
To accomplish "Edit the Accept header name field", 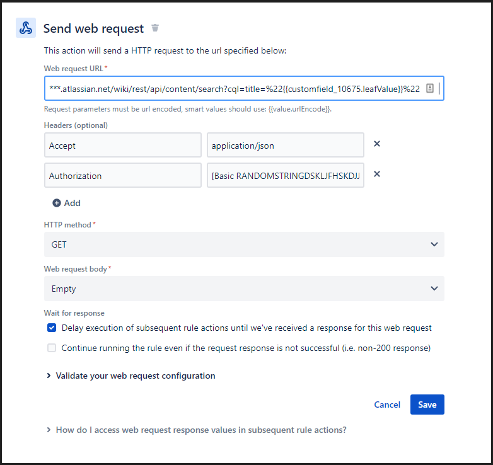I will (x=123, y=145).
